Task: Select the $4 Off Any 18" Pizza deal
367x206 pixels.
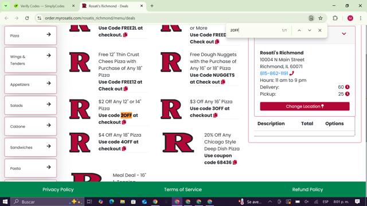Action: pyautogui.click(x=120, y=135)
